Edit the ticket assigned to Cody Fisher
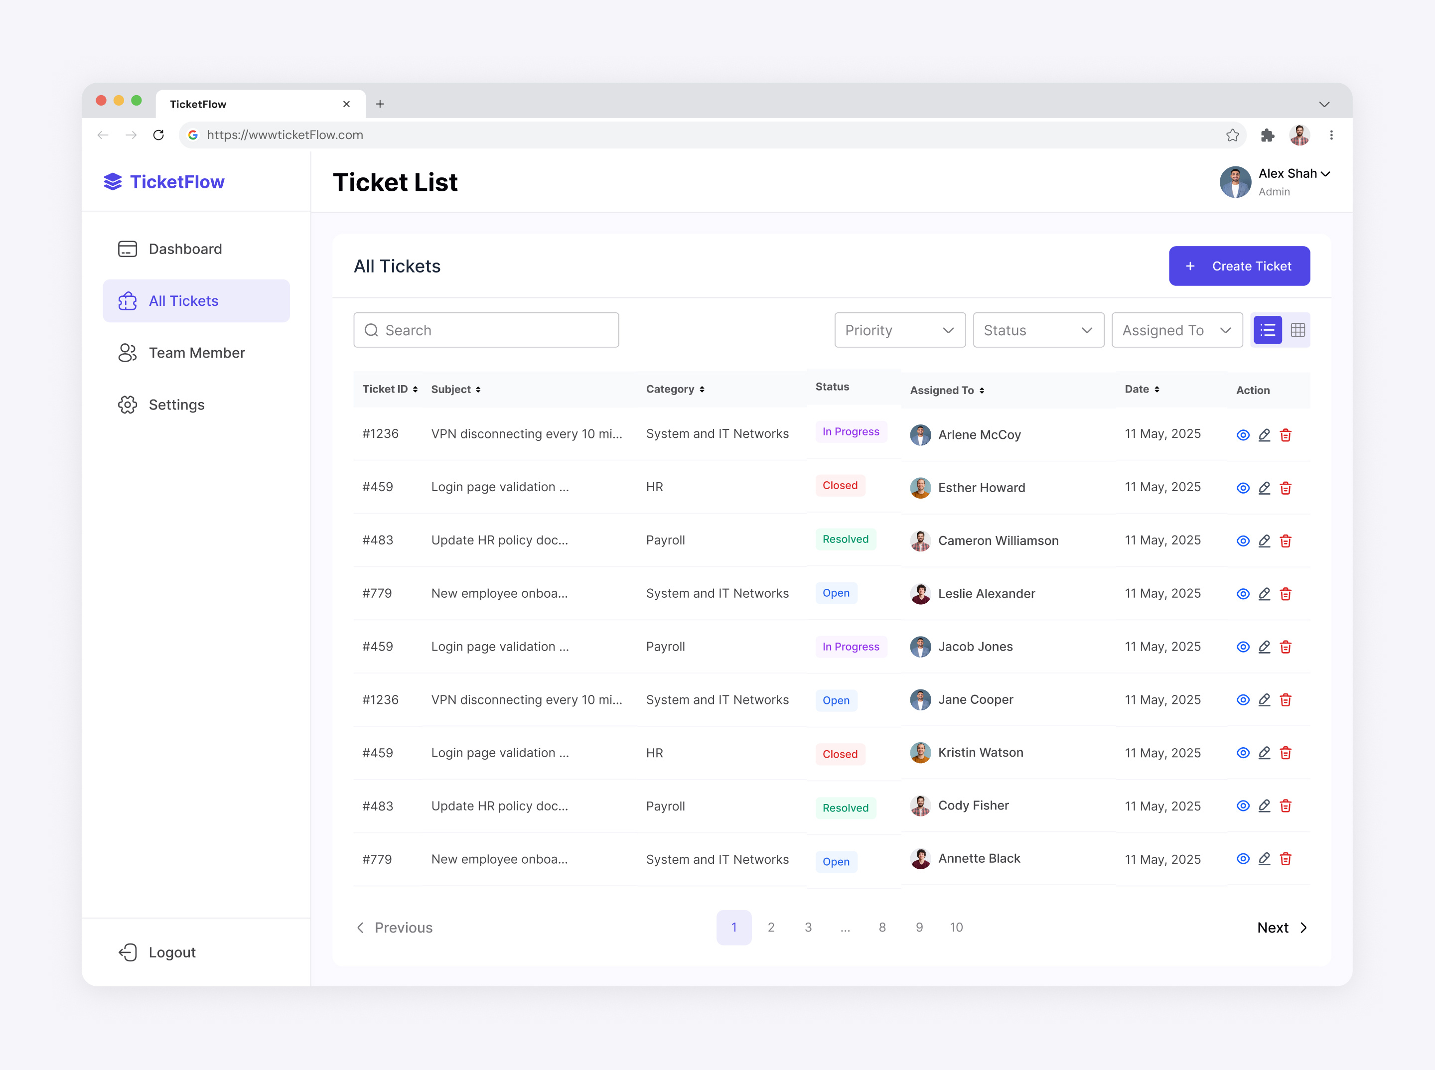 [1264, 806]
